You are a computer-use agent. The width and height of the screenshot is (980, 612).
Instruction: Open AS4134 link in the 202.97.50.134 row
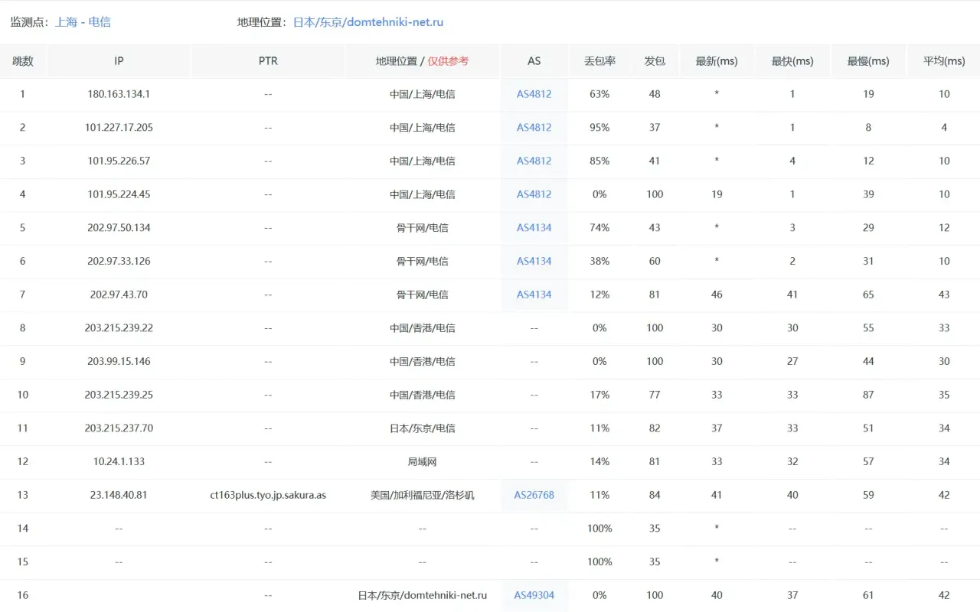534,228
